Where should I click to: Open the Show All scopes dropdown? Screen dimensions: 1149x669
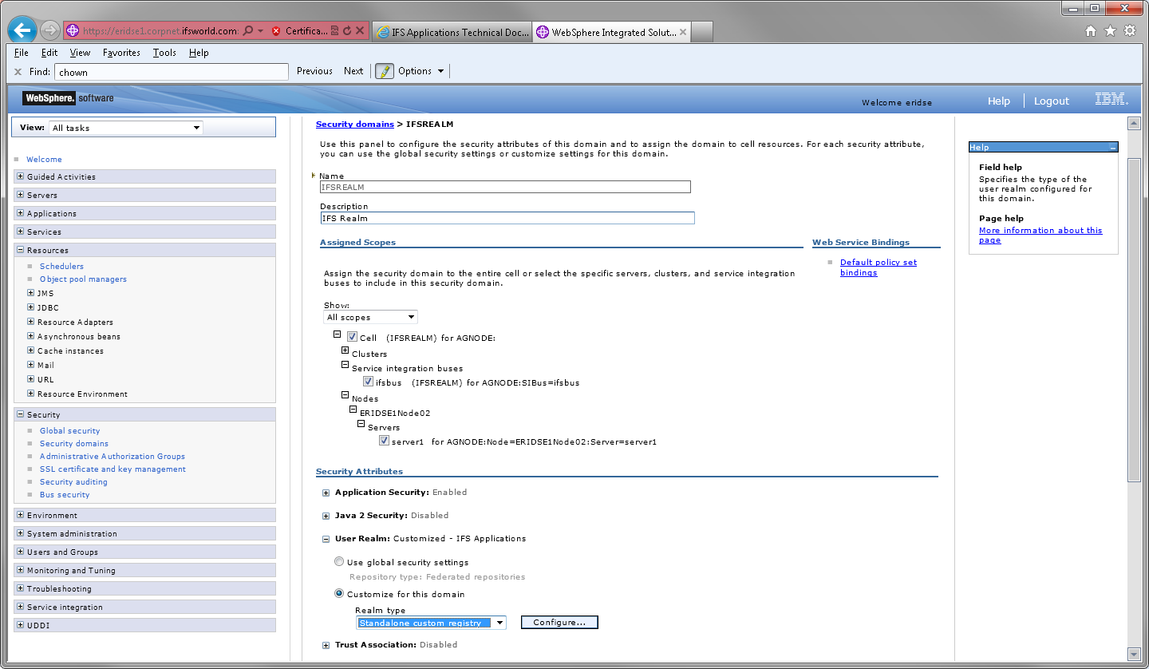point(370,317)
